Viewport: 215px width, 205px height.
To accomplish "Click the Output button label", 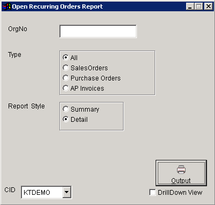I will (181, 180).
